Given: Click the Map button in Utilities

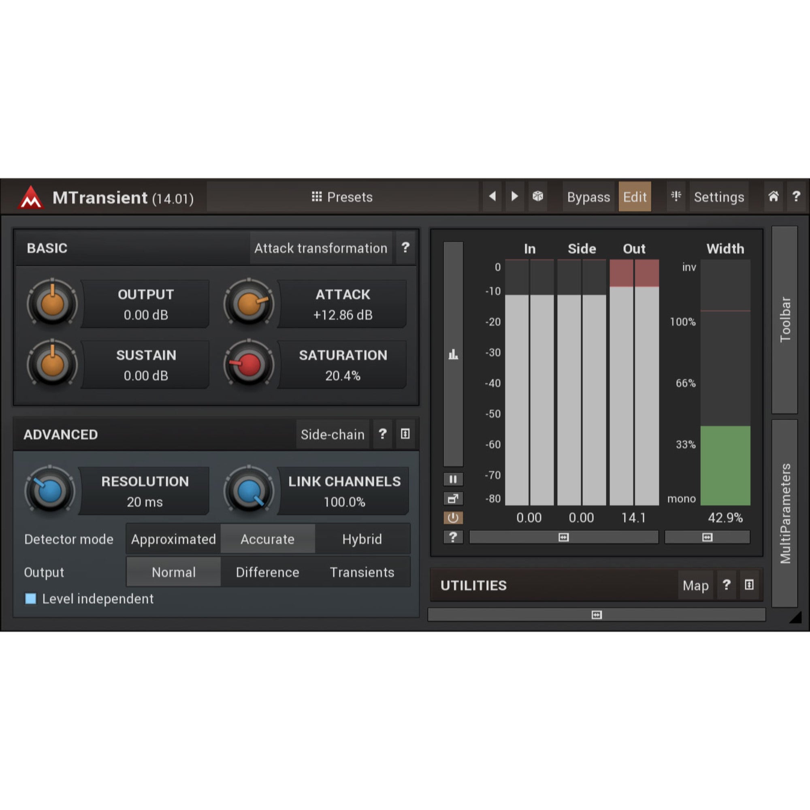Looking at the screenshot, I should [x=695, y=585].
